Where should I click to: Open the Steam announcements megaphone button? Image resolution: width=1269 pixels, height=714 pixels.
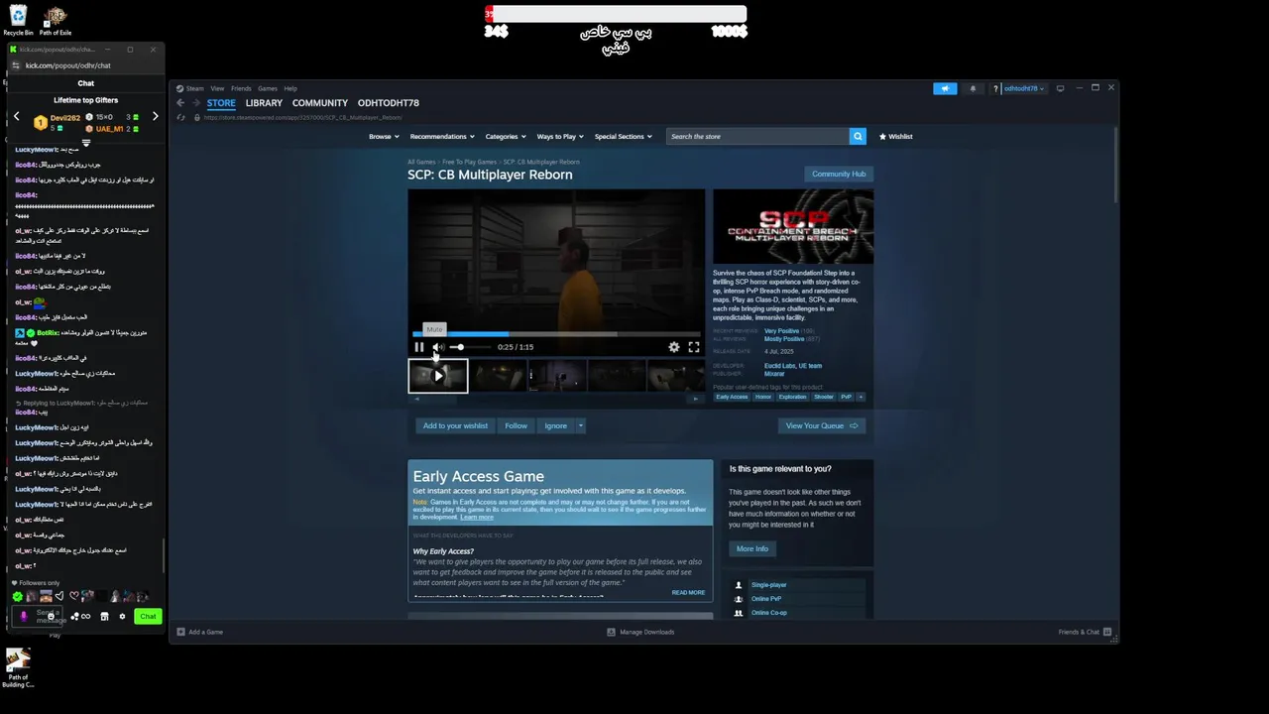tap(945, 88)
